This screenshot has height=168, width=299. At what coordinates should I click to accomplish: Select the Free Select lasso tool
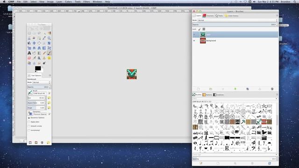pyautogui.click(x=39, y=33)
